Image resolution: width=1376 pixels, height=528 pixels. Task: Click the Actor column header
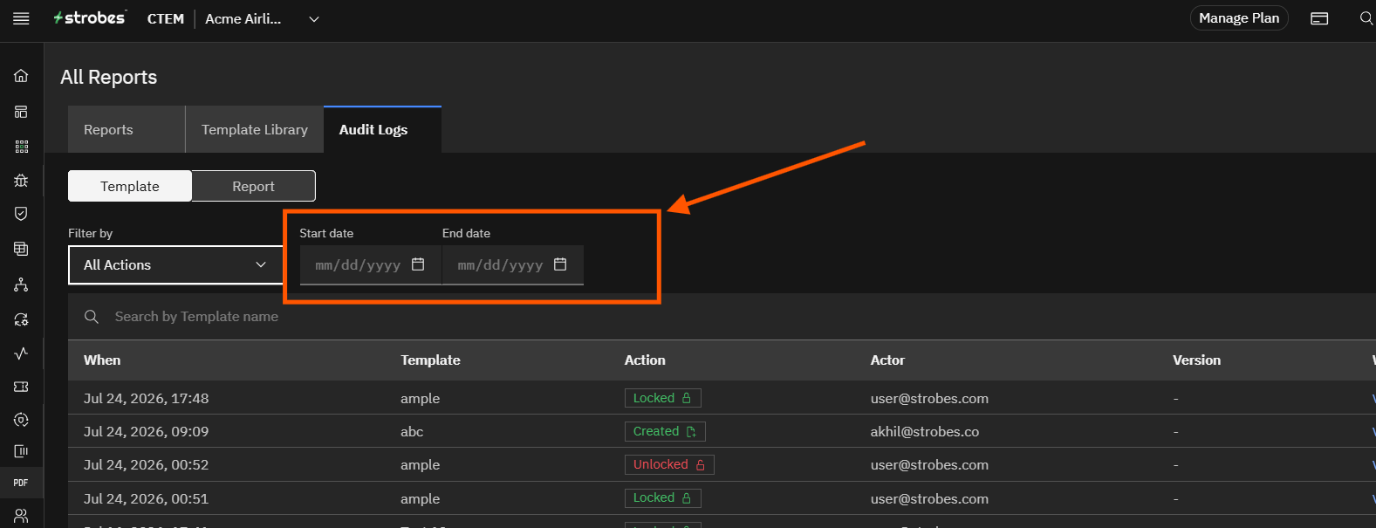coord(887,360)
